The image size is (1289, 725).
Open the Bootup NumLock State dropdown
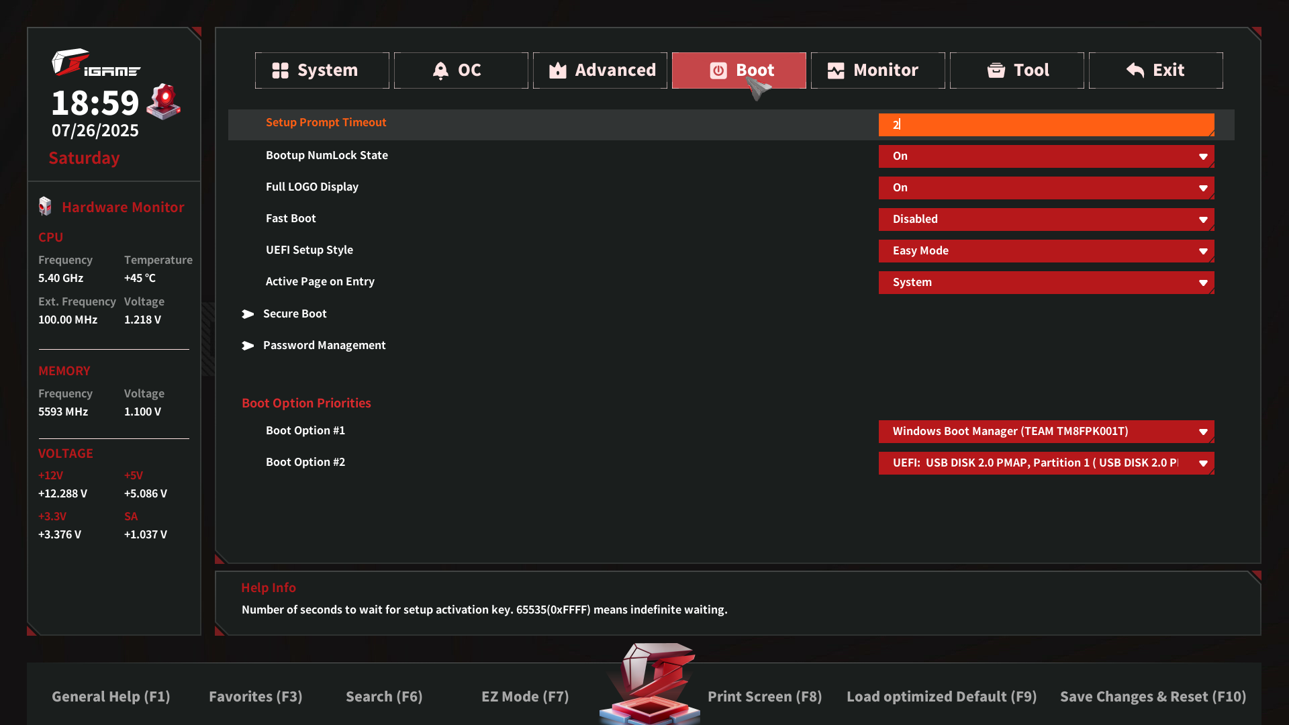tap(1046, 156)
